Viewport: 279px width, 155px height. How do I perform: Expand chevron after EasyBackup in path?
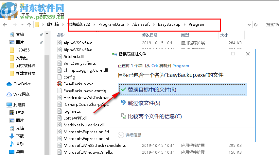coord(184,25)
